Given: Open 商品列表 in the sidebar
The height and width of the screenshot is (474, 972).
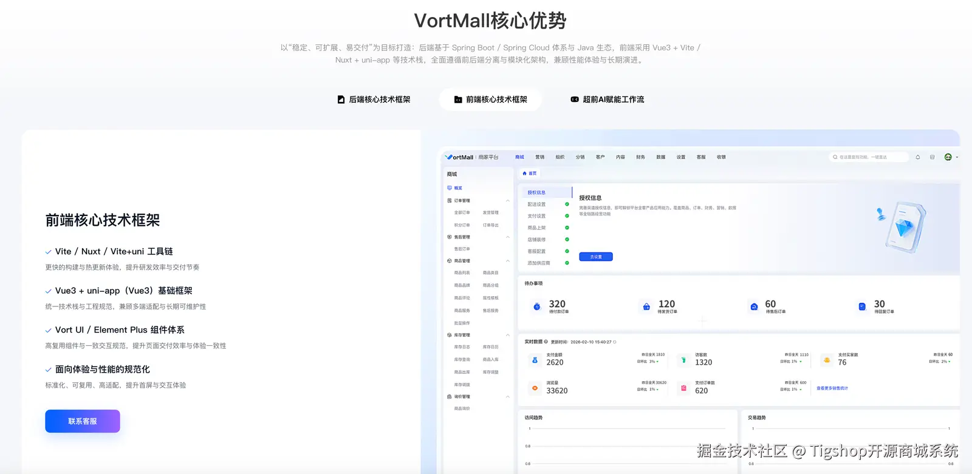Looking at the screenshot, I should (462, 273).
